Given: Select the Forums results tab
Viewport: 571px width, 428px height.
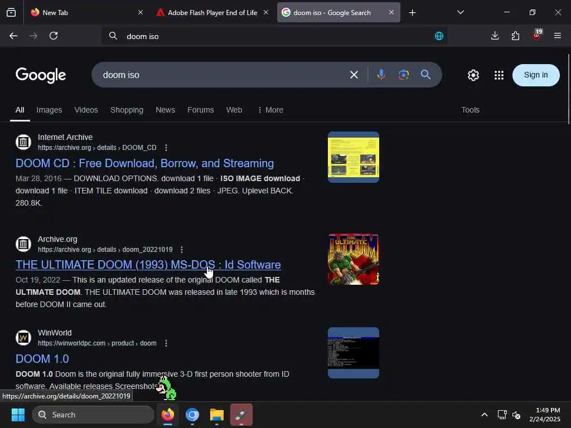Looking at the screenshot, I should (x=201, y=110).
